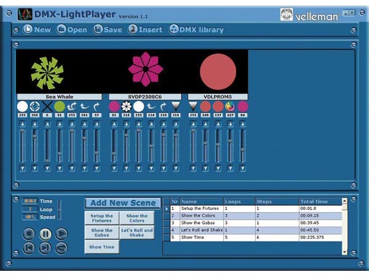
Task: Click SVDP250SC6 right-curved arrow icon
Action: click(x=164, y=106)
